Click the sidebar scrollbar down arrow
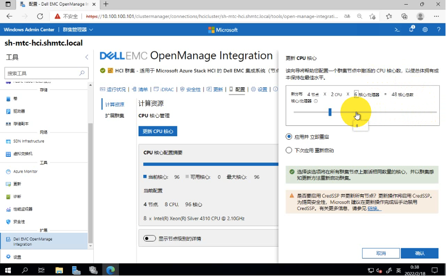Viewport: 446px width, 276px height. click(91, 246)
